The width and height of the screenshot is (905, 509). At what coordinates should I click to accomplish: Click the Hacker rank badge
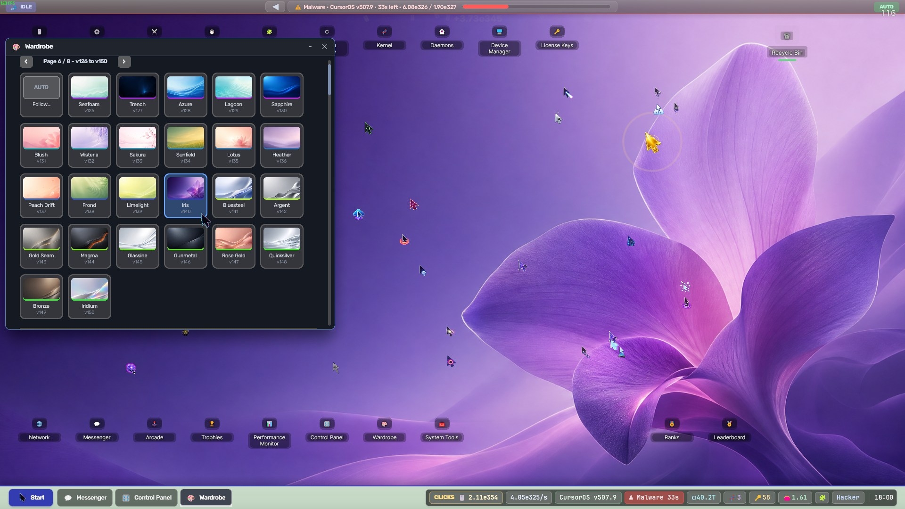pos(847,498)
